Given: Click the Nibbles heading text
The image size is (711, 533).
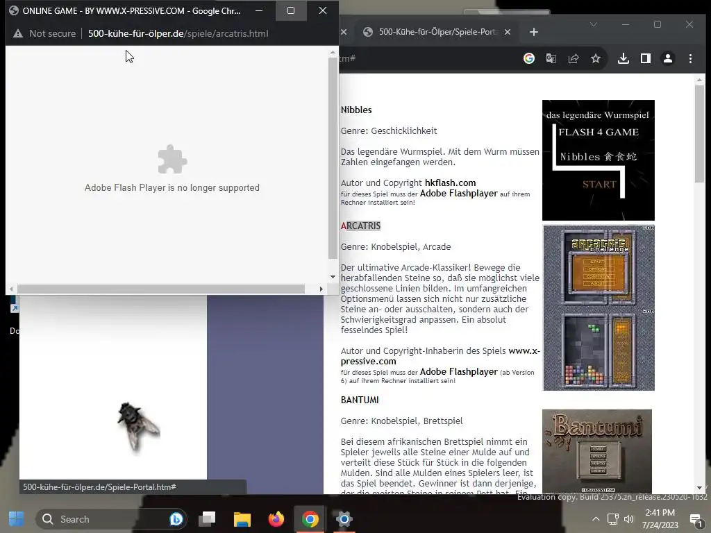Looking at the screenshot, I should click(x=356, y=110).
